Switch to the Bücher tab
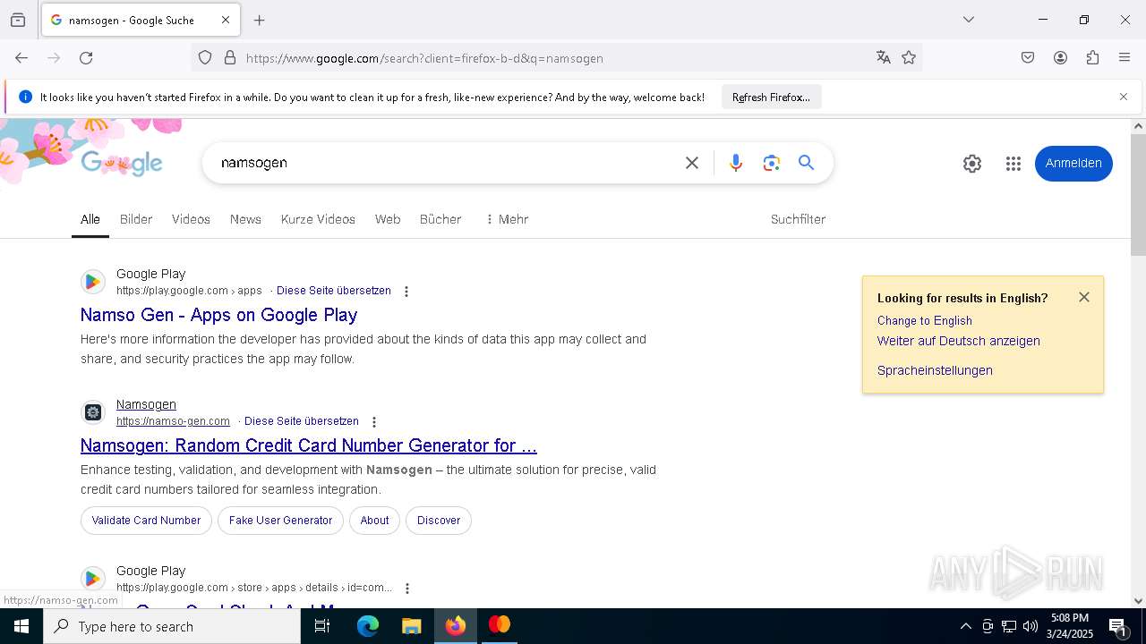 (440, 219)
